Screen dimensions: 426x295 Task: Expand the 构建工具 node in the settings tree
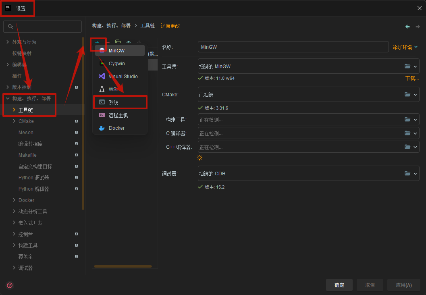(14, 245)
